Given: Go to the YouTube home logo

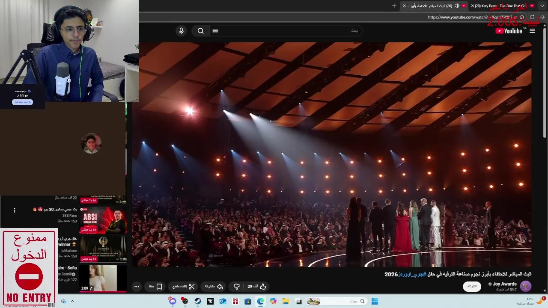Looking at the screenshot, I should pyautogui.click(x=509, y=31).
